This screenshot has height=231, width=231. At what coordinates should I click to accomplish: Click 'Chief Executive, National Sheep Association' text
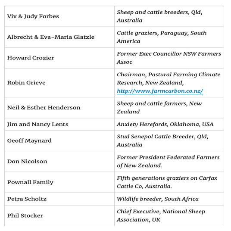click(x=161, y=215)
